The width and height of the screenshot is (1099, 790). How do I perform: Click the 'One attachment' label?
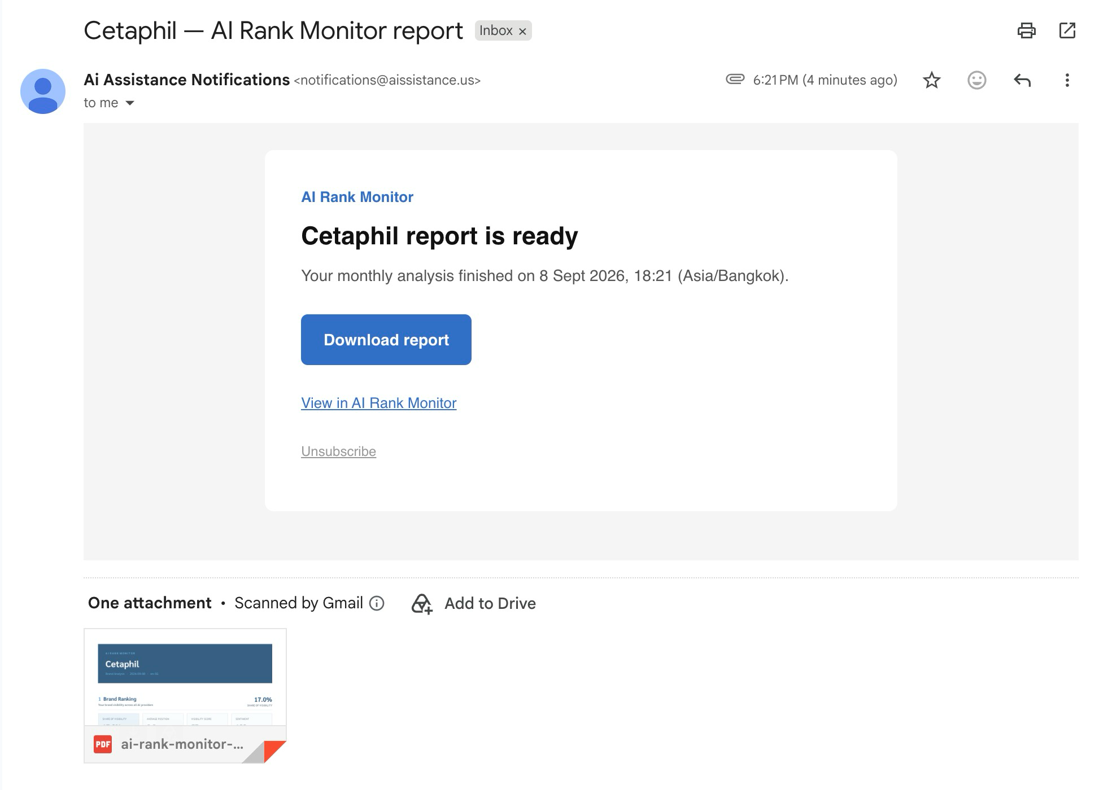point(150,603)
